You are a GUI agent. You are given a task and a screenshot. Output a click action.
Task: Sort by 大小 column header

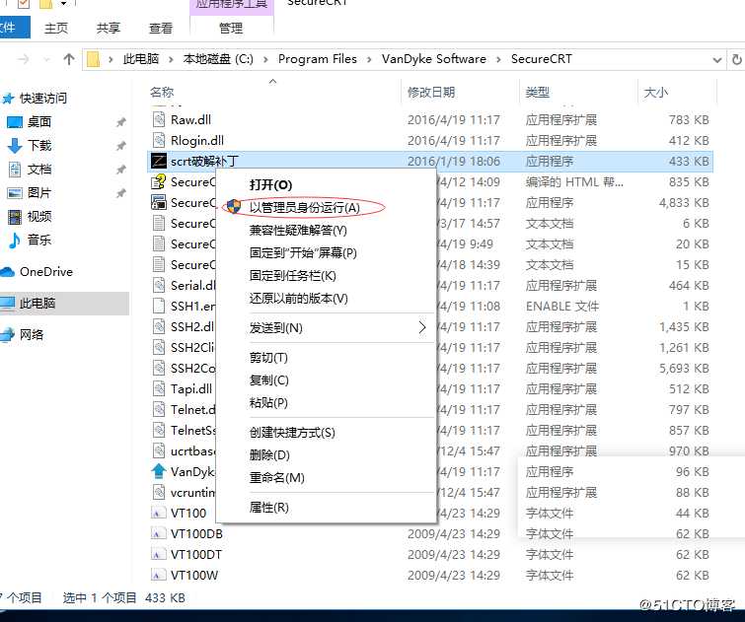click(655, 92)
